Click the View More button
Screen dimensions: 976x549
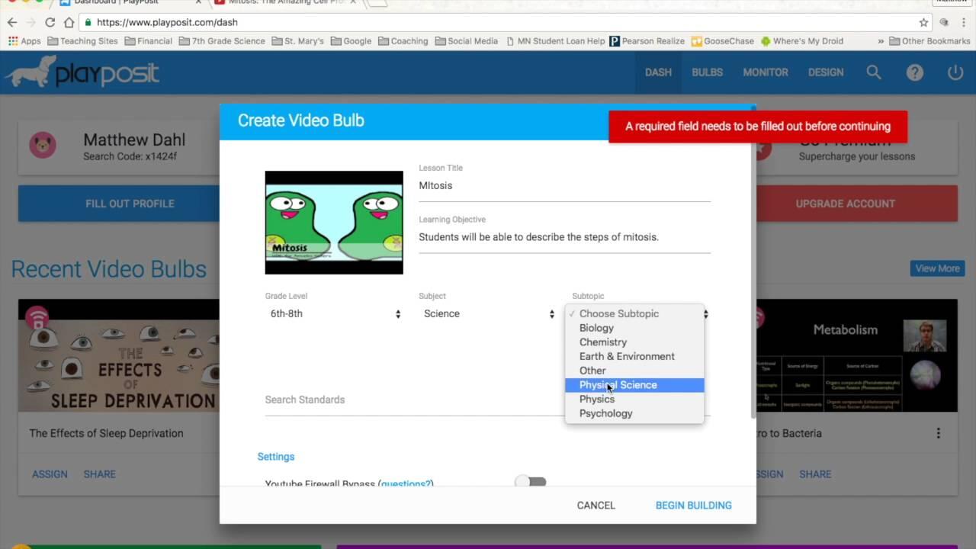point(938,268)
